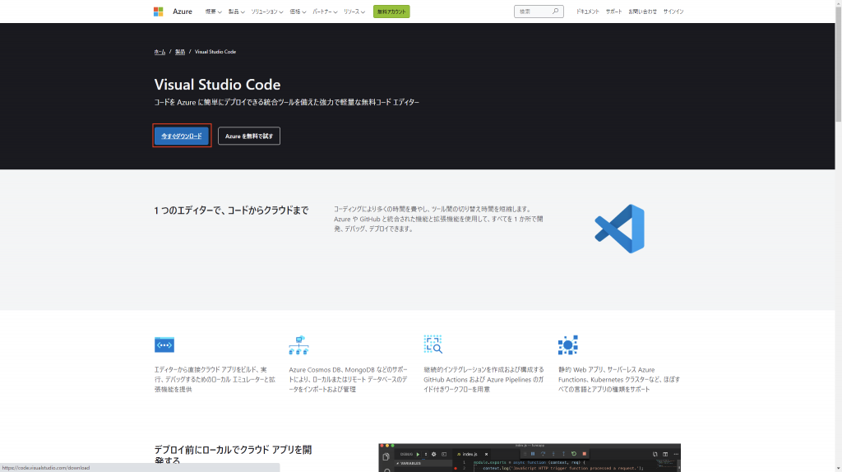Expand the 概要 navigation menu

(213, 12)
